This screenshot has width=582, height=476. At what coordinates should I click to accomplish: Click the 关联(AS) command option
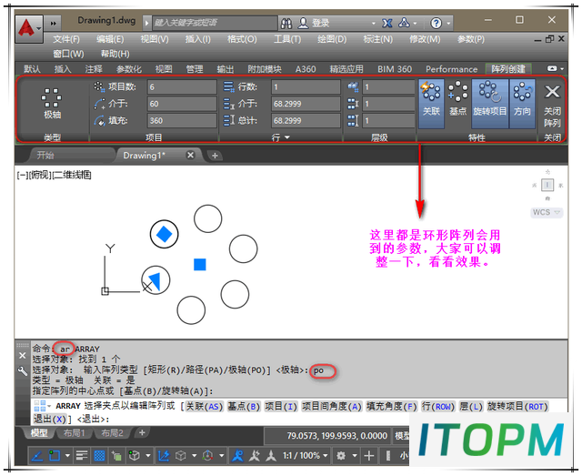(x=204, y=407)
